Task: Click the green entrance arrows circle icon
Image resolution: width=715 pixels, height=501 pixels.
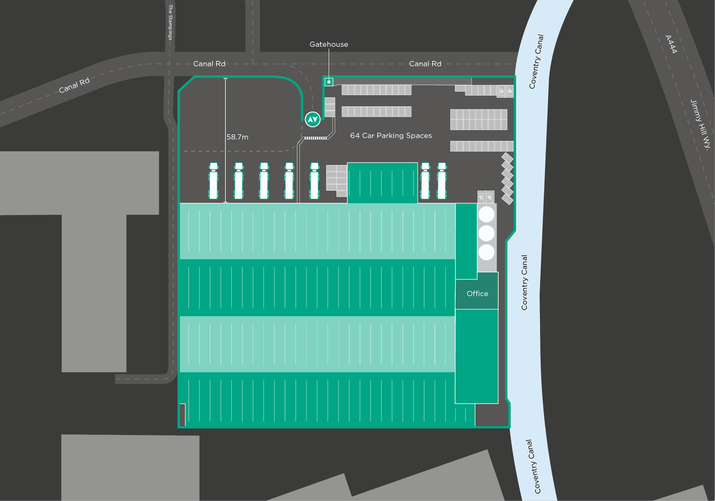Action: coord(313,119)
